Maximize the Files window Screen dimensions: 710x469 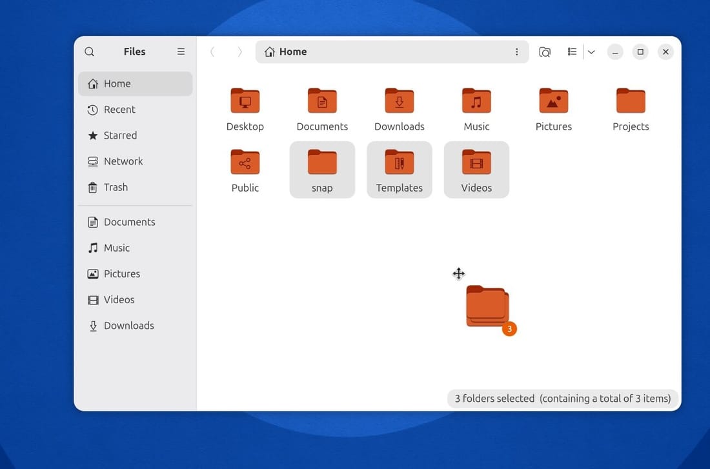coord(640,52)
